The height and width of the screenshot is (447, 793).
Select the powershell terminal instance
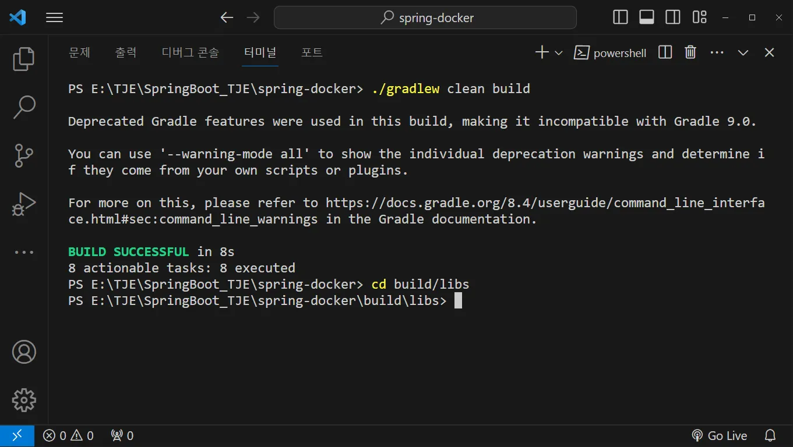pos(610,53)
